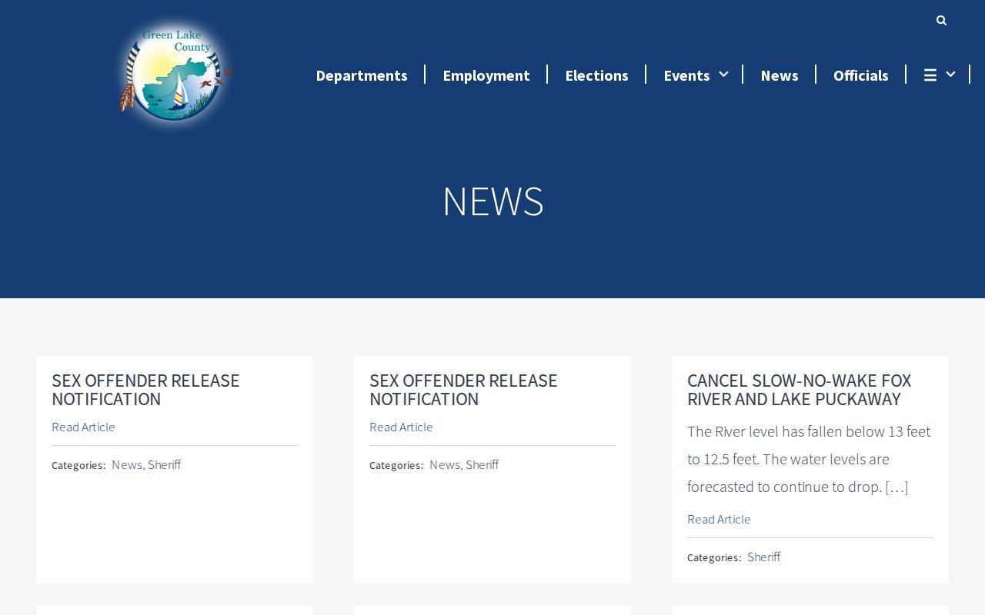This screenshot has width=985, height=615.
Task: Click News category in second card
Action: pyautogui.click(x=445, y=464)
